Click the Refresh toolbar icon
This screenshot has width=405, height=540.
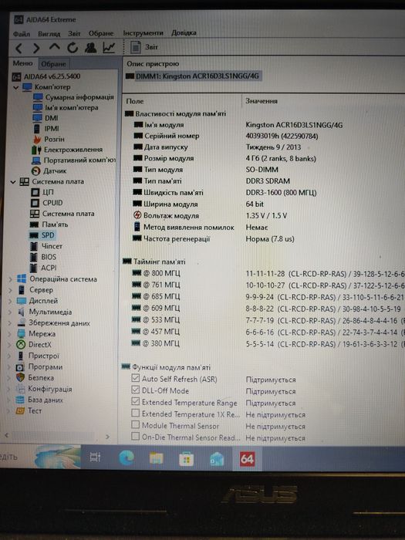click(73, 48)
